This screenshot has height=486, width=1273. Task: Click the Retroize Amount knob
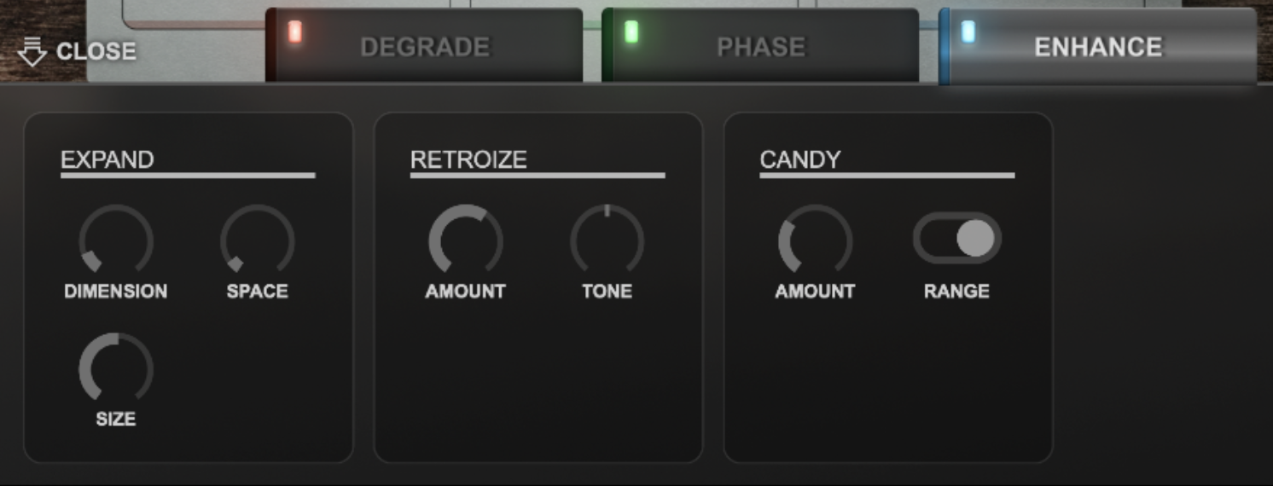tap(466, 241)
